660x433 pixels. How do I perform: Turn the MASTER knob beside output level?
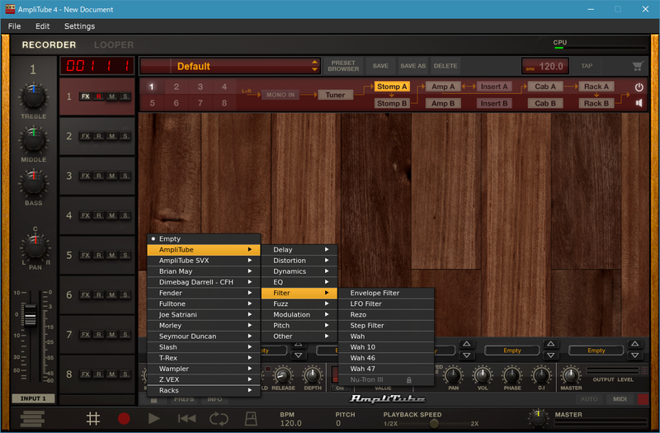tap(571, 375)
